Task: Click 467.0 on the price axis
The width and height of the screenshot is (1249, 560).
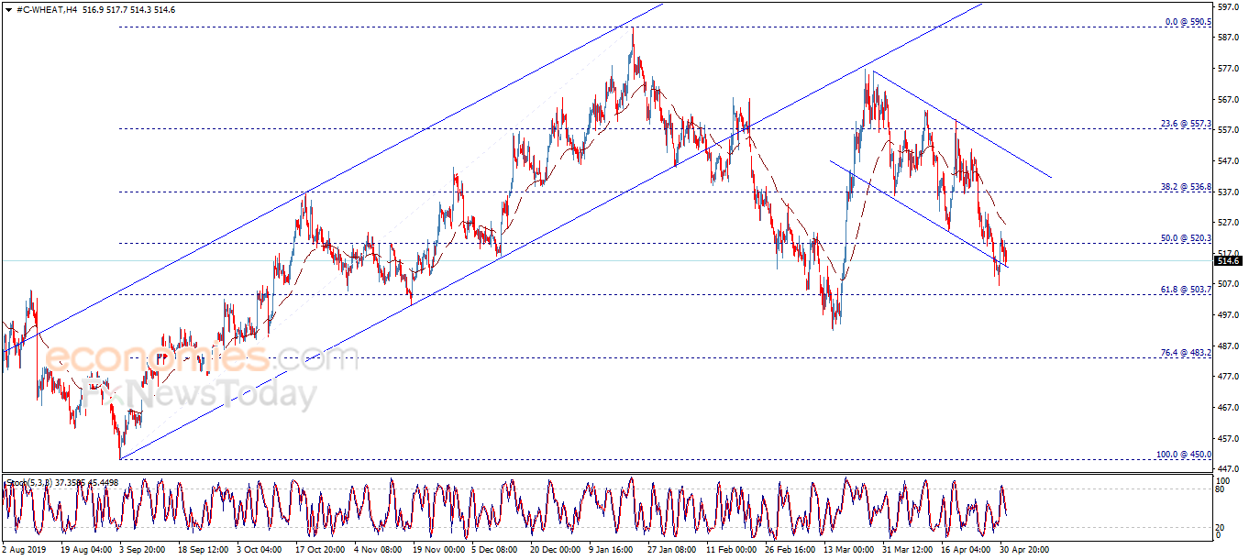Action: [x=1231, y=408]
